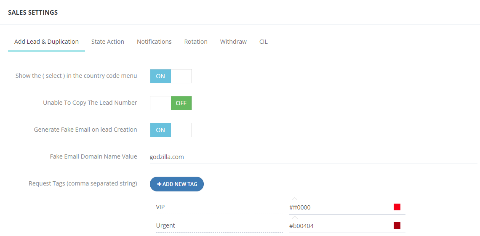This screenshot has width=480, height=236.
Task: Click the up chevron above Urgent color
Action: 295,217
